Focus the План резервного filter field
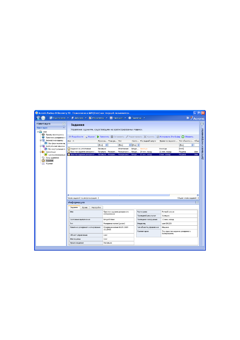 113,145
